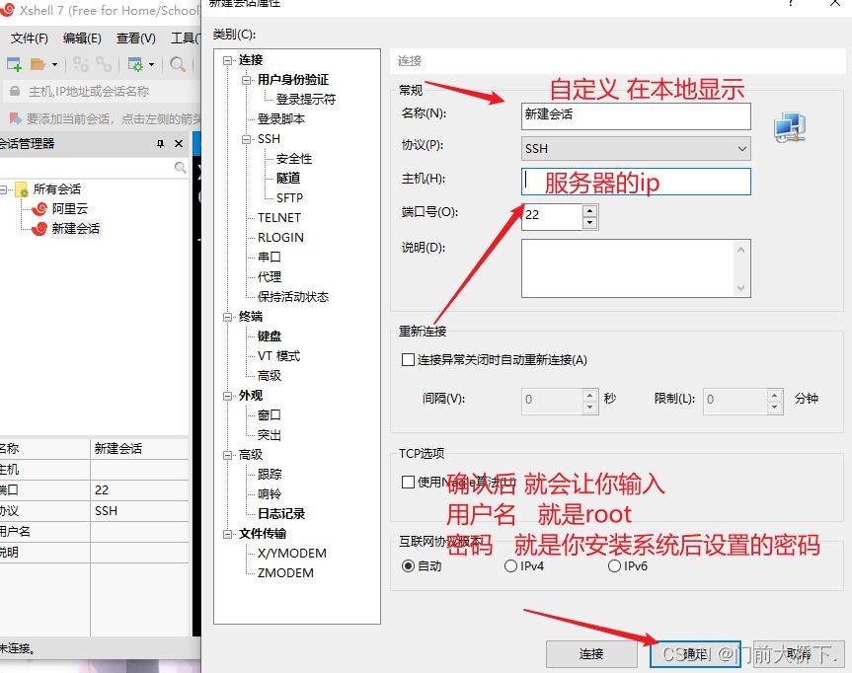The image size is (852, 673).
Task: Collapse the 用户身份验证 node
Action: [x=246, y=80]
